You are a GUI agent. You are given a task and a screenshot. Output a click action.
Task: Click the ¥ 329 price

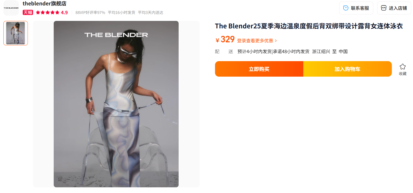(225, 39)
